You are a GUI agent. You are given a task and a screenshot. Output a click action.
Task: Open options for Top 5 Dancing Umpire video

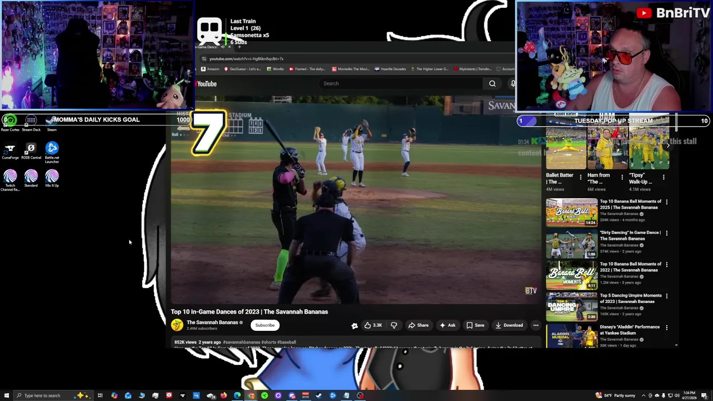[667, 296]
